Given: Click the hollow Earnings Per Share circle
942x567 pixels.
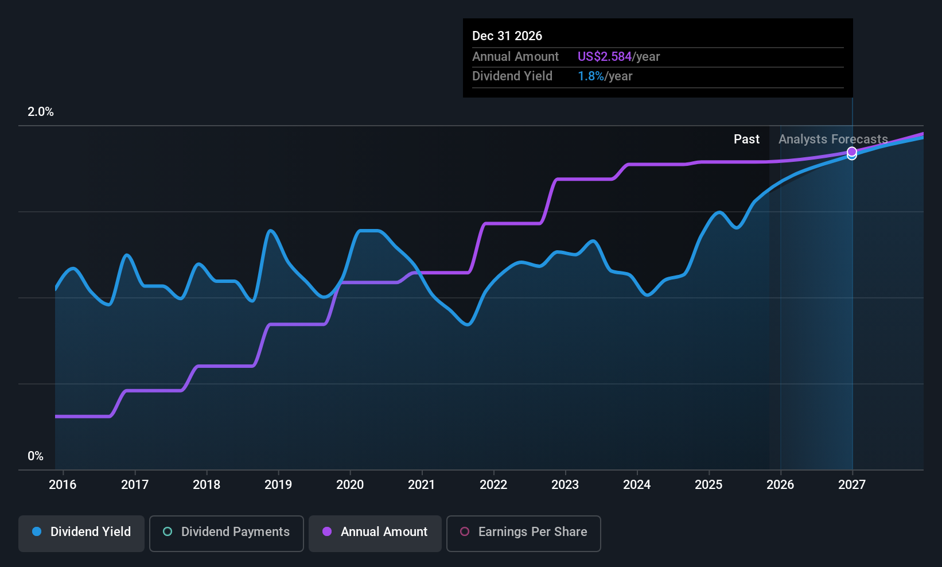Looking at the screenshot, I should point(465,531).
